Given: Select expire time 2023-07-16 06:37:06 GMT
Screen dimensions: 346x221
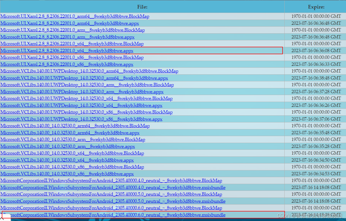Looking at the screenshot, I should click(x=316, y=119).
